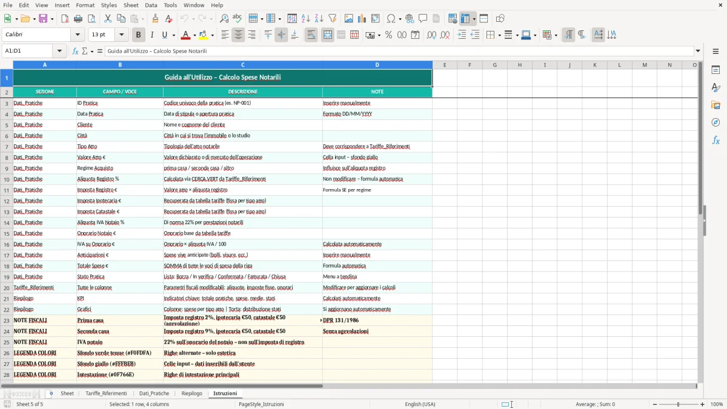Select column C header
The image size is (727, 409).
point(242,65)
